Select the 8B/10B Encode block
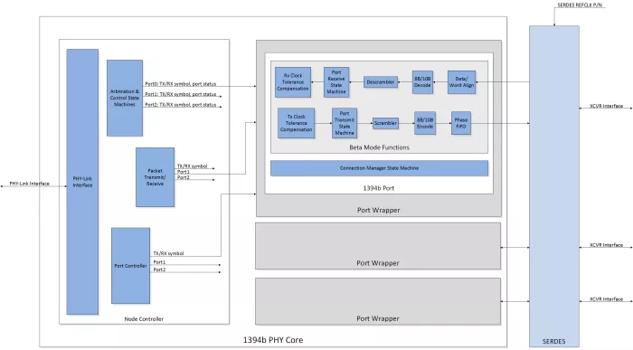Screen dimensions: 633x350 (425, 123)
